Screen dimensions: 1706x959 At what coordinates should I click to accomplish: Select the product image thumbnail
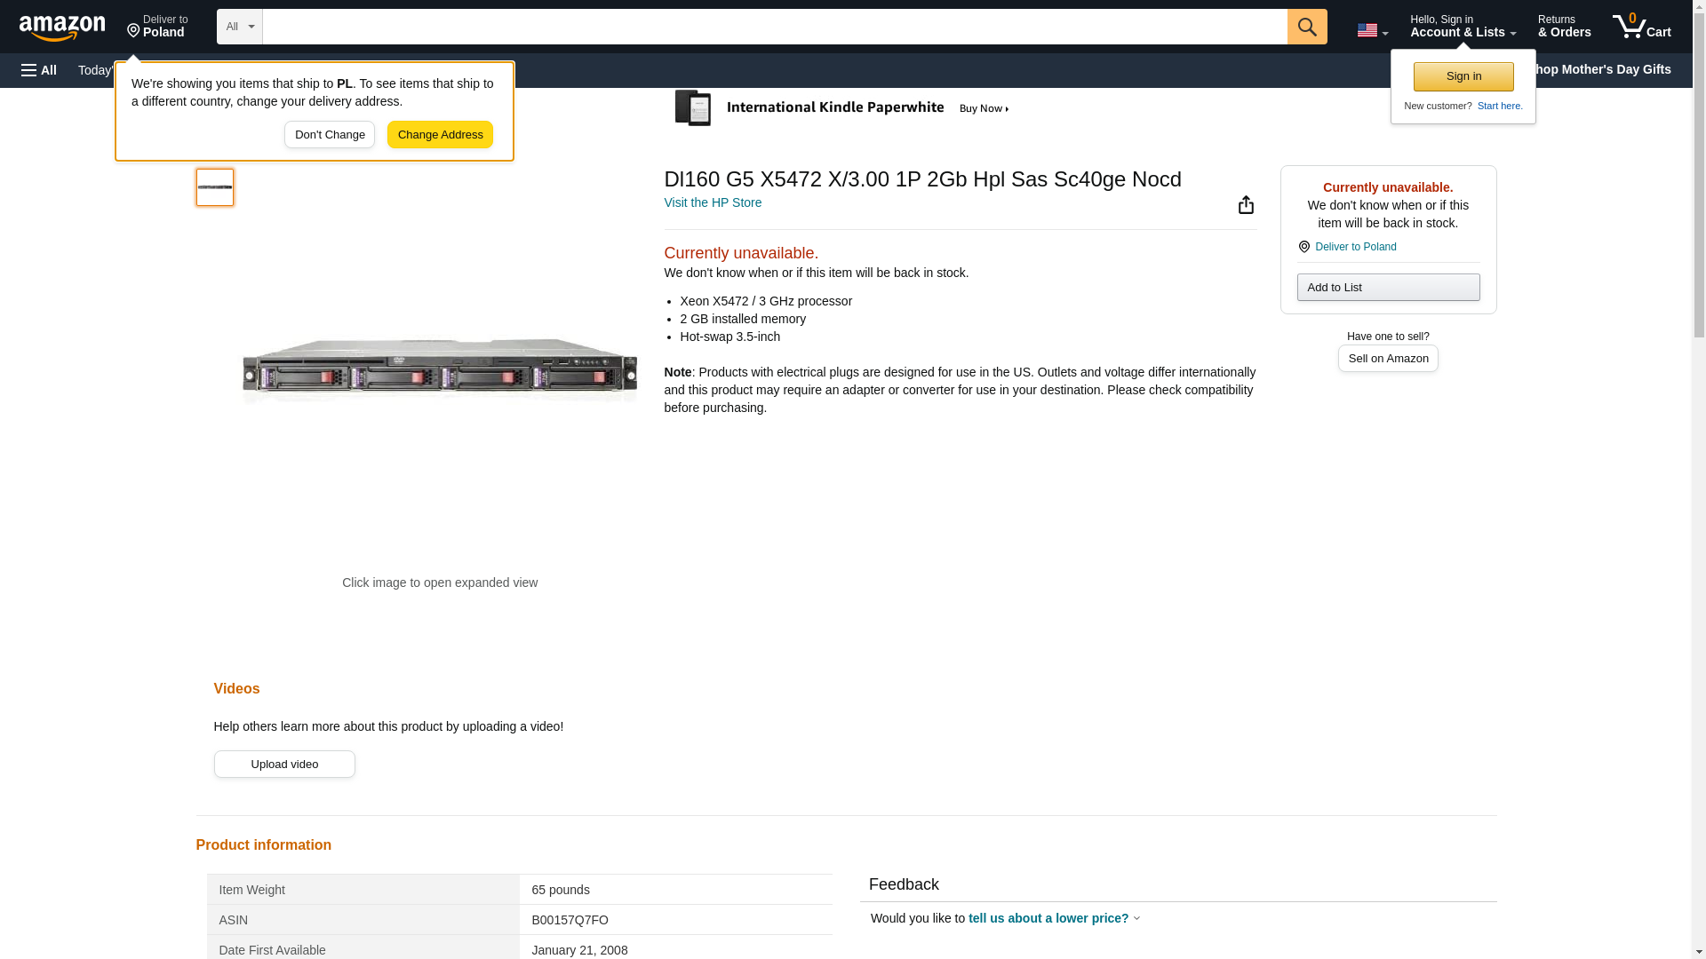tap(215, 187)
